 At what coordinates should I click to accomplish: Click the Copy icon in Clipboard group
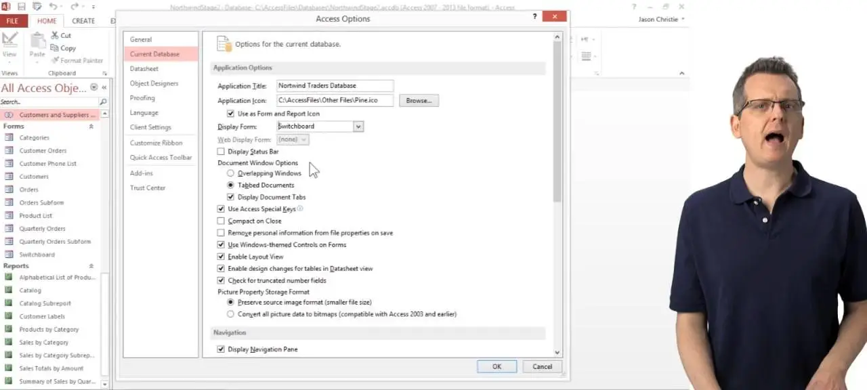55,48
